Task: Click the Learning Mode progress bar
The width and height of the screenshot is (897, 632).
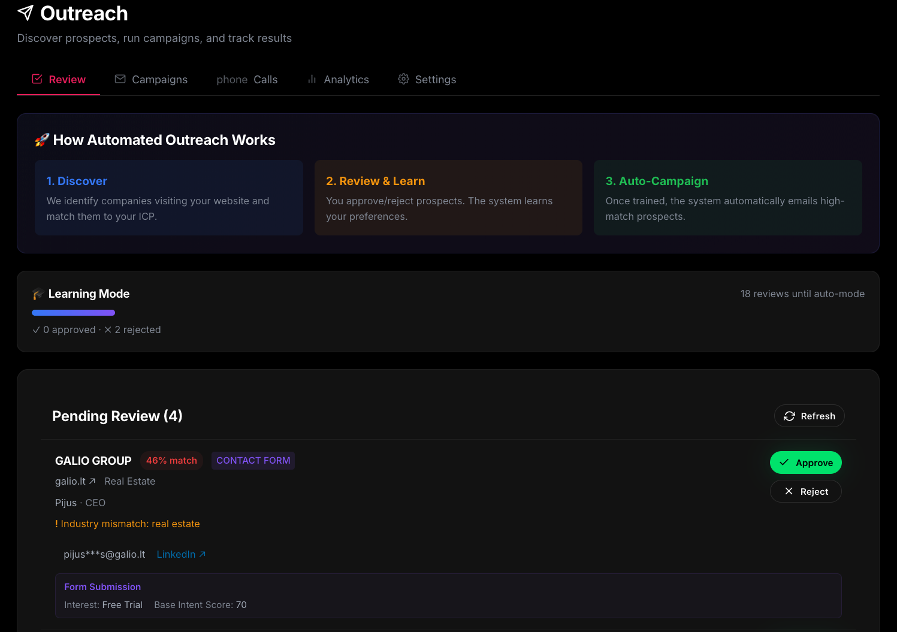Action: tap(73, 312)
